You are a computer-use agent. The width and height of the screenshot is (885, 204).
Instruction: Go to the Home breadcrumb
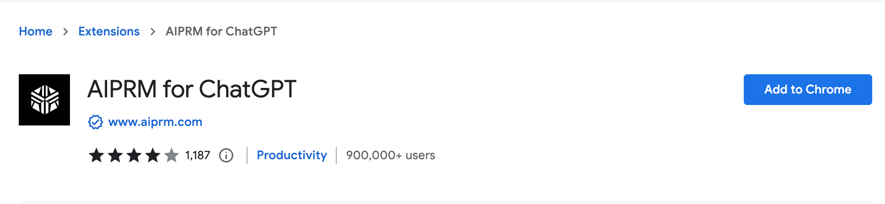pyautogui.click(x=35, y=32)
